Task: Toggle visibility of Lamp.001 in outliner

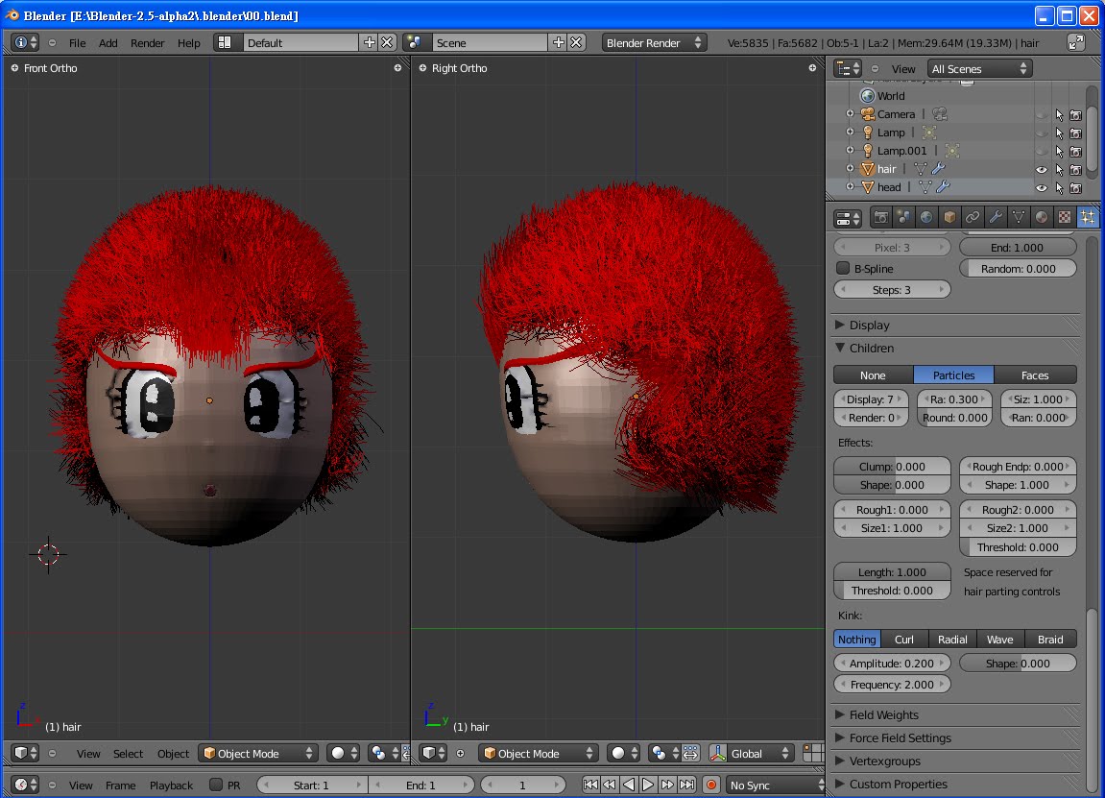Action: click(1041, 152)
